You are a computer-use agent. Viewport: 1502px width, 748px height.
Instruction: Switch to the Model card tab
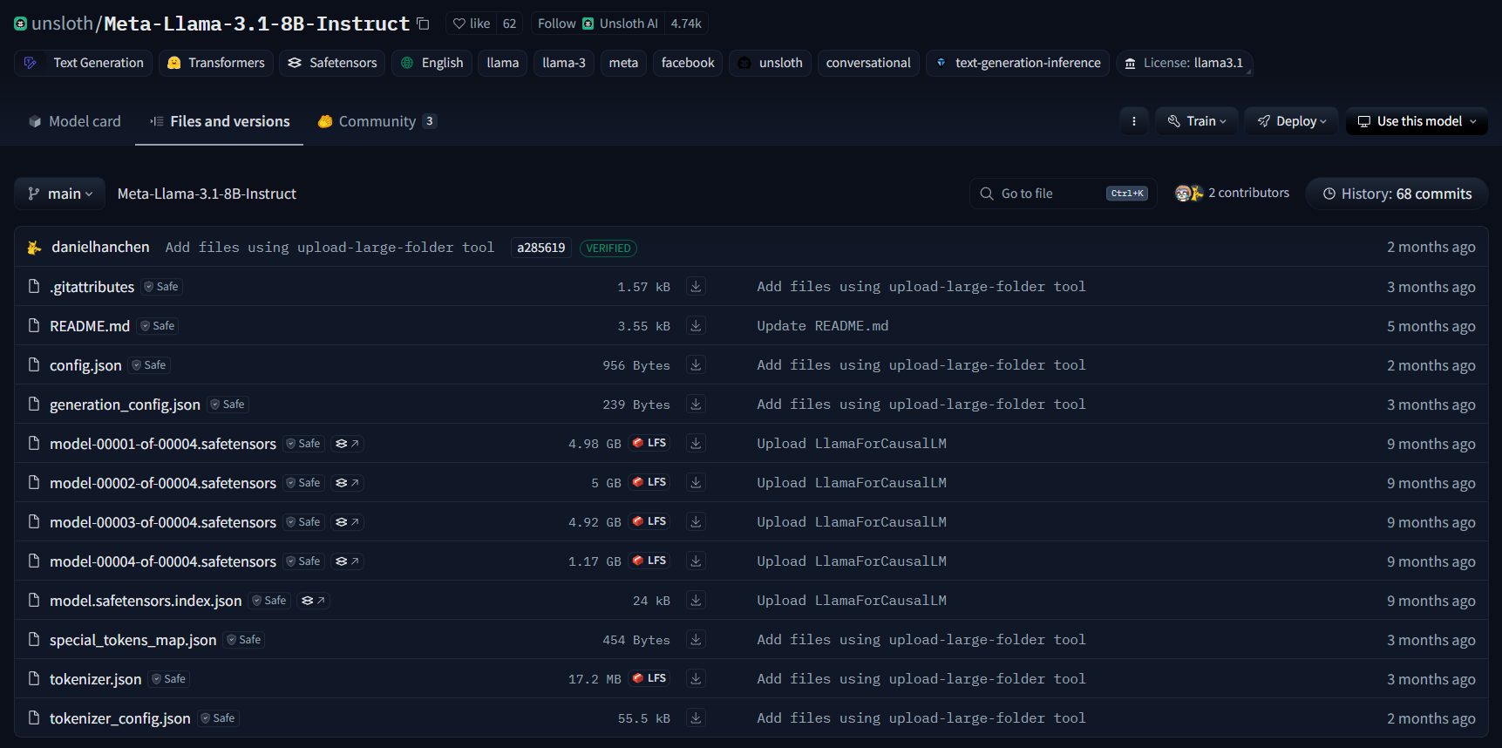[75, 121]
